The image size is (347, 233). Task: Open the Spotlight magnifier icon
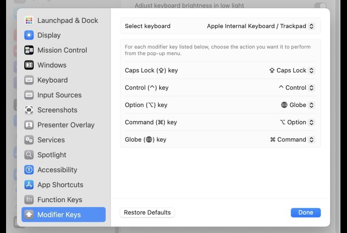29,155
